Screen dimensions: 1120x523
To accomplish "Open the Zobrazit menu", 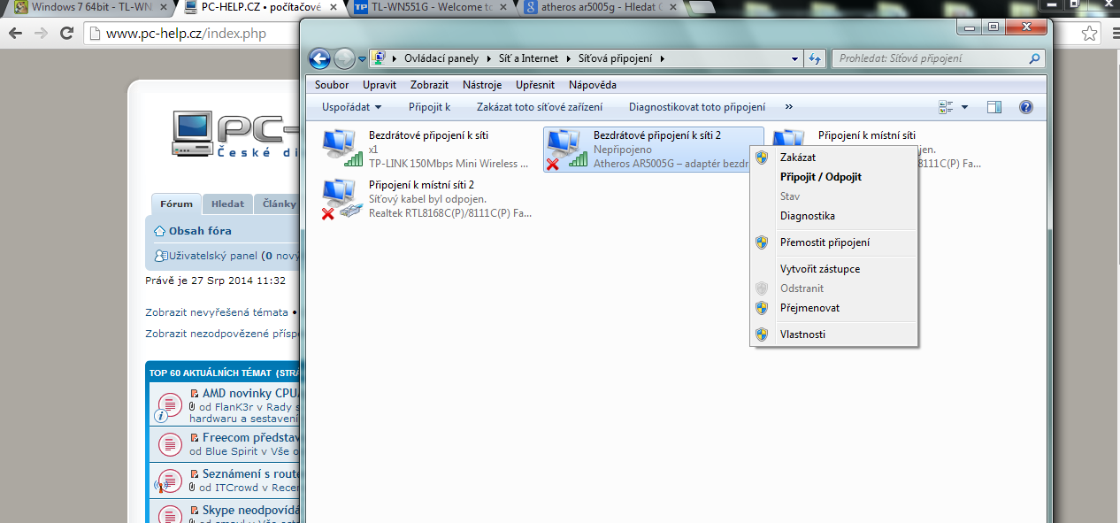I will pyautogui.click(x=429, y=85).
